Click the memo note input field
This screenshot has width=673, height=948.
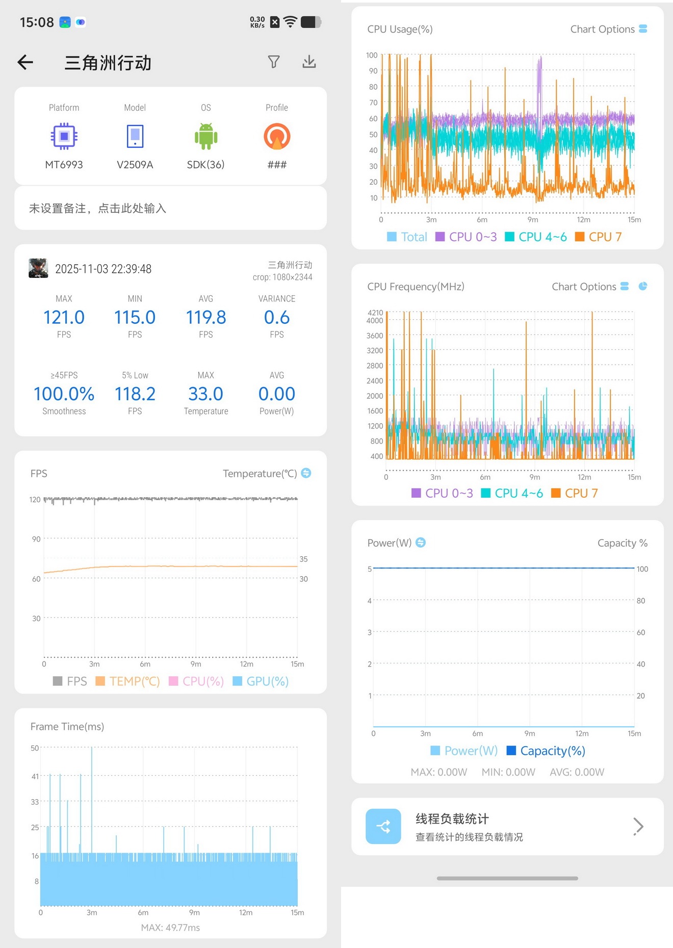[x=170, y=208]
